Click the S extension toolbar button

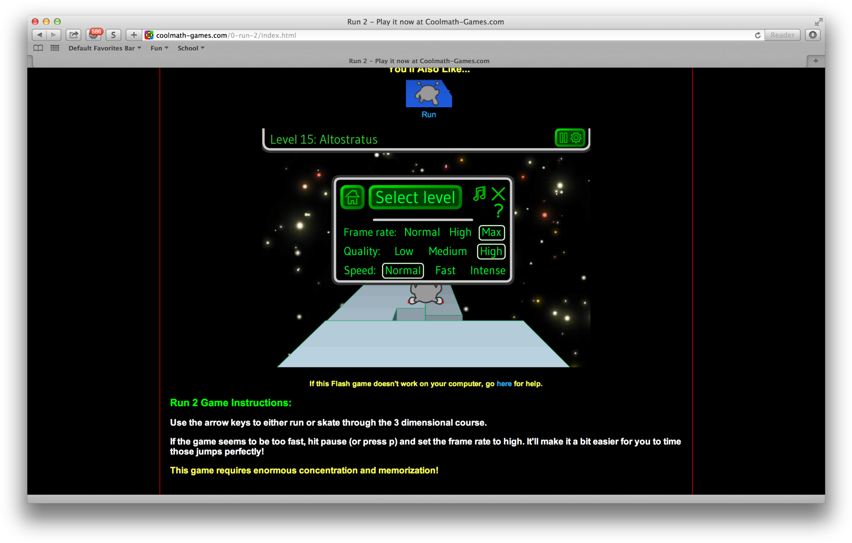(x=113, y=35)
